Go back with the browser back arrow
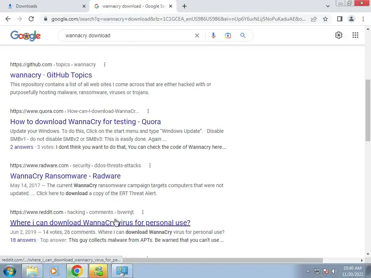 [x=8, y=19]
